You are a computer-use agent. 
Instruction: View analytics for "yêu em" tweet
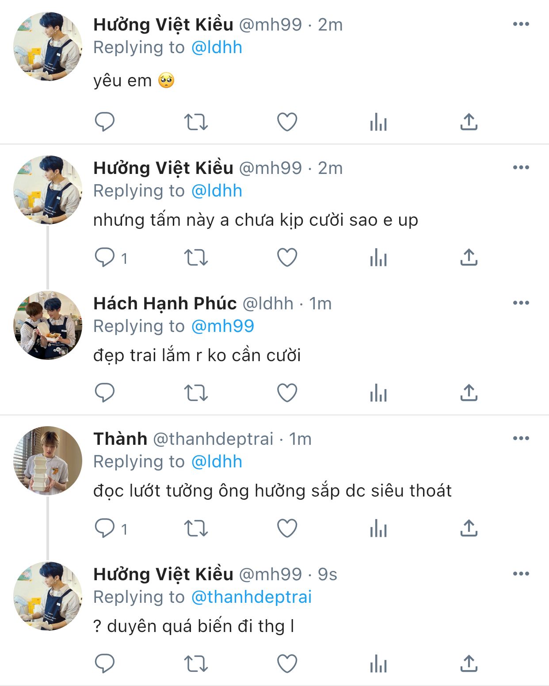pos(378,122)
